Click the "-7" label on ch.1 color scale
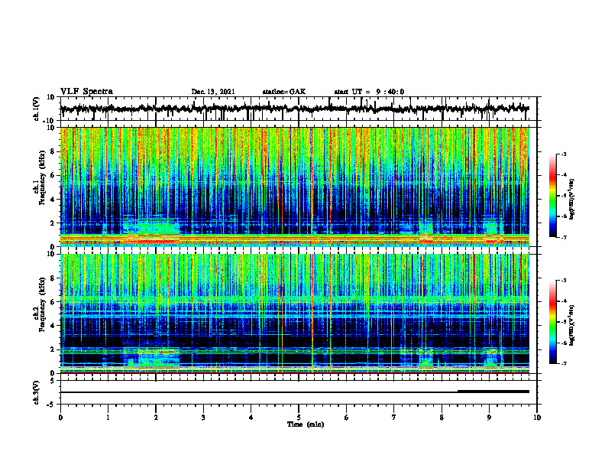This screenshot has width=605, height=468. pos(563,237)
